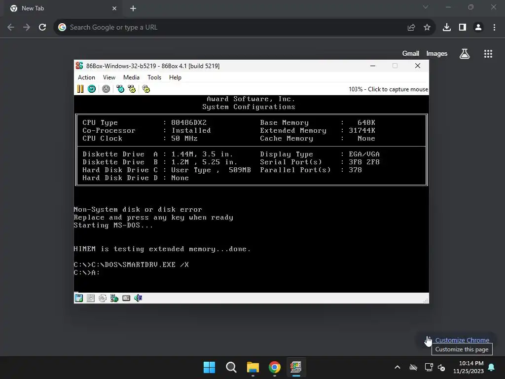The image size is (505, 379).
Task: Click the 86Box window resize grip
Action: point(426,301)
